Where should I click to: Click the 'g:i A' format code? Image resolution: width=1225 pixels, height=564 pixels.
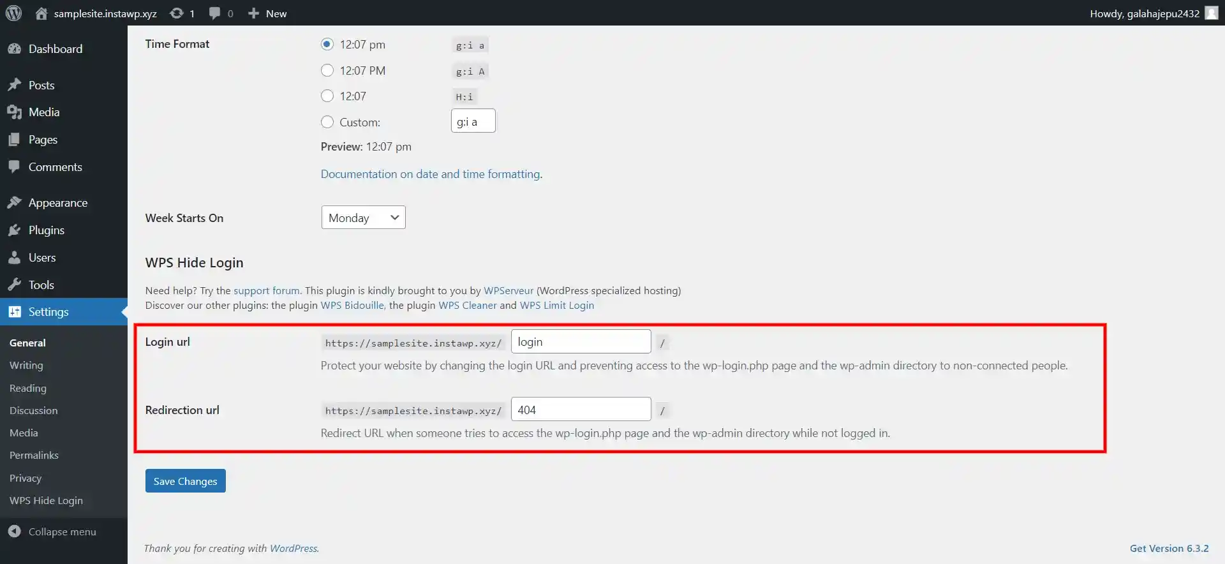470,71
